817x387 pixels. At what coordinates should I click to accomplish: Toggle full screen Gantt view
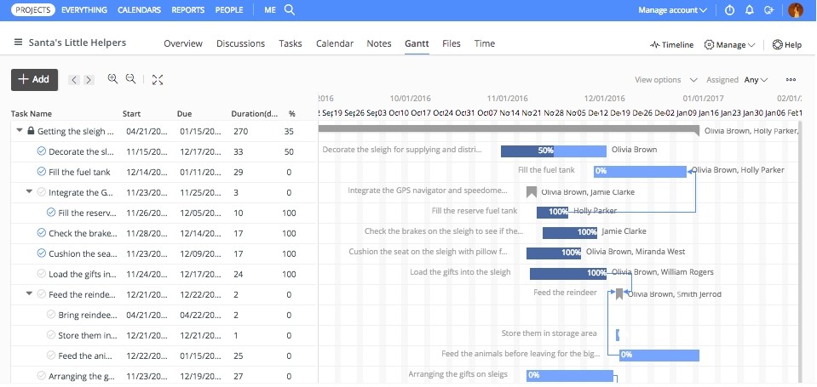[x=158, y=80]
